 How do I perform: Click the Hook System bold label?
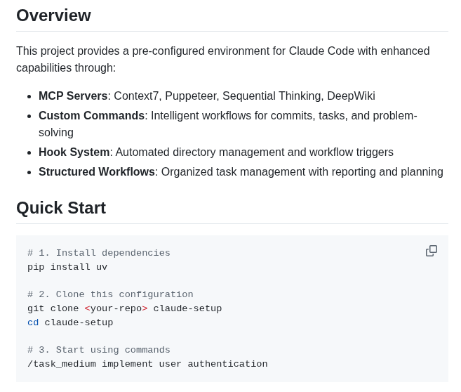(x=74, y=152)
